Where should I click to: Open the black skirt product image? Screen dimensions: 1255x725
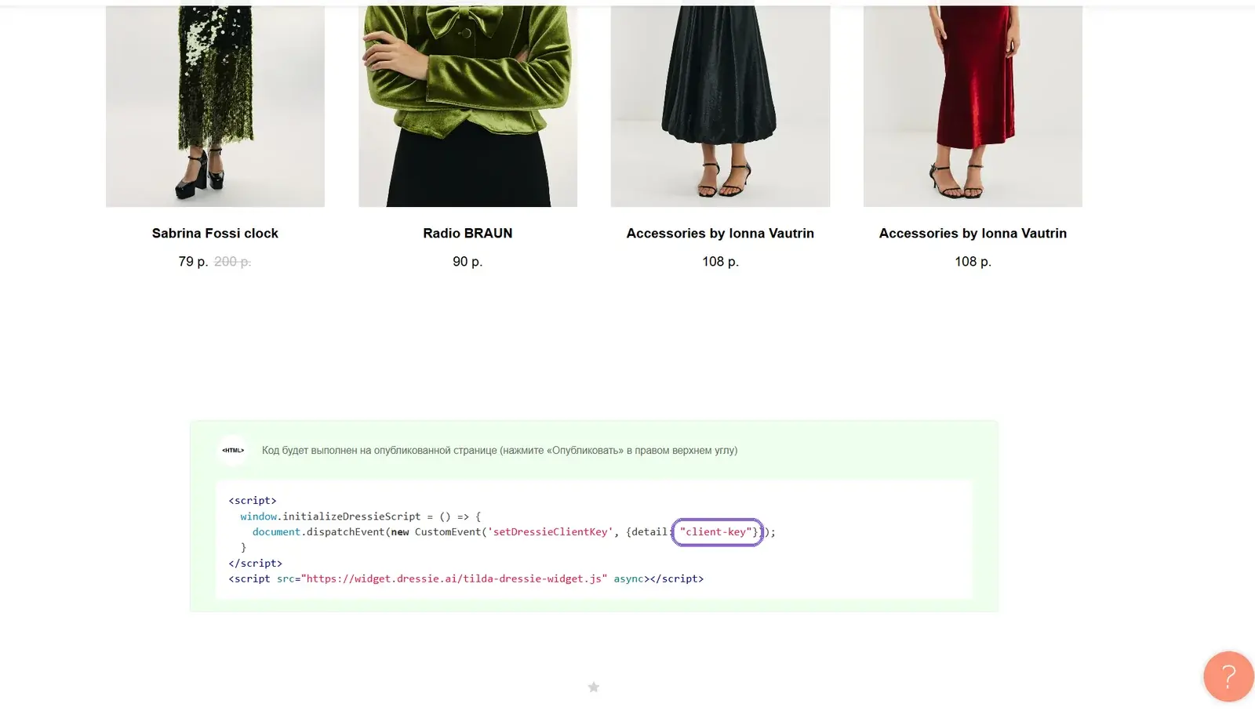pos(720,106)
